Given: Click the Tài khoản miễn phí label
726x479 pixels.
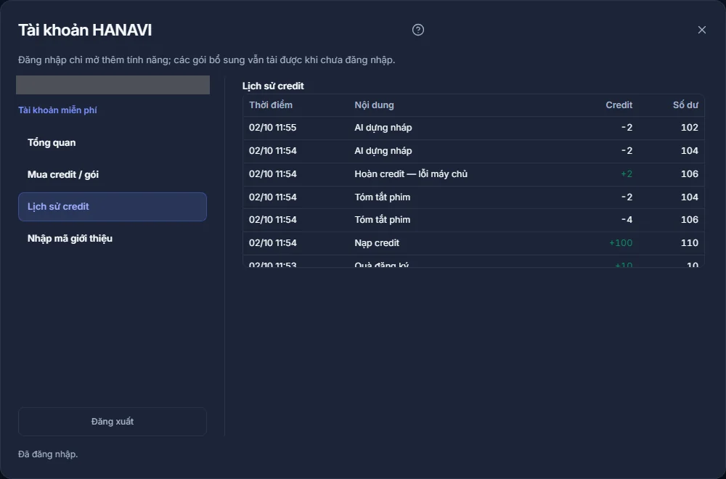Looking at the screenshot, I should click(58, 110).
